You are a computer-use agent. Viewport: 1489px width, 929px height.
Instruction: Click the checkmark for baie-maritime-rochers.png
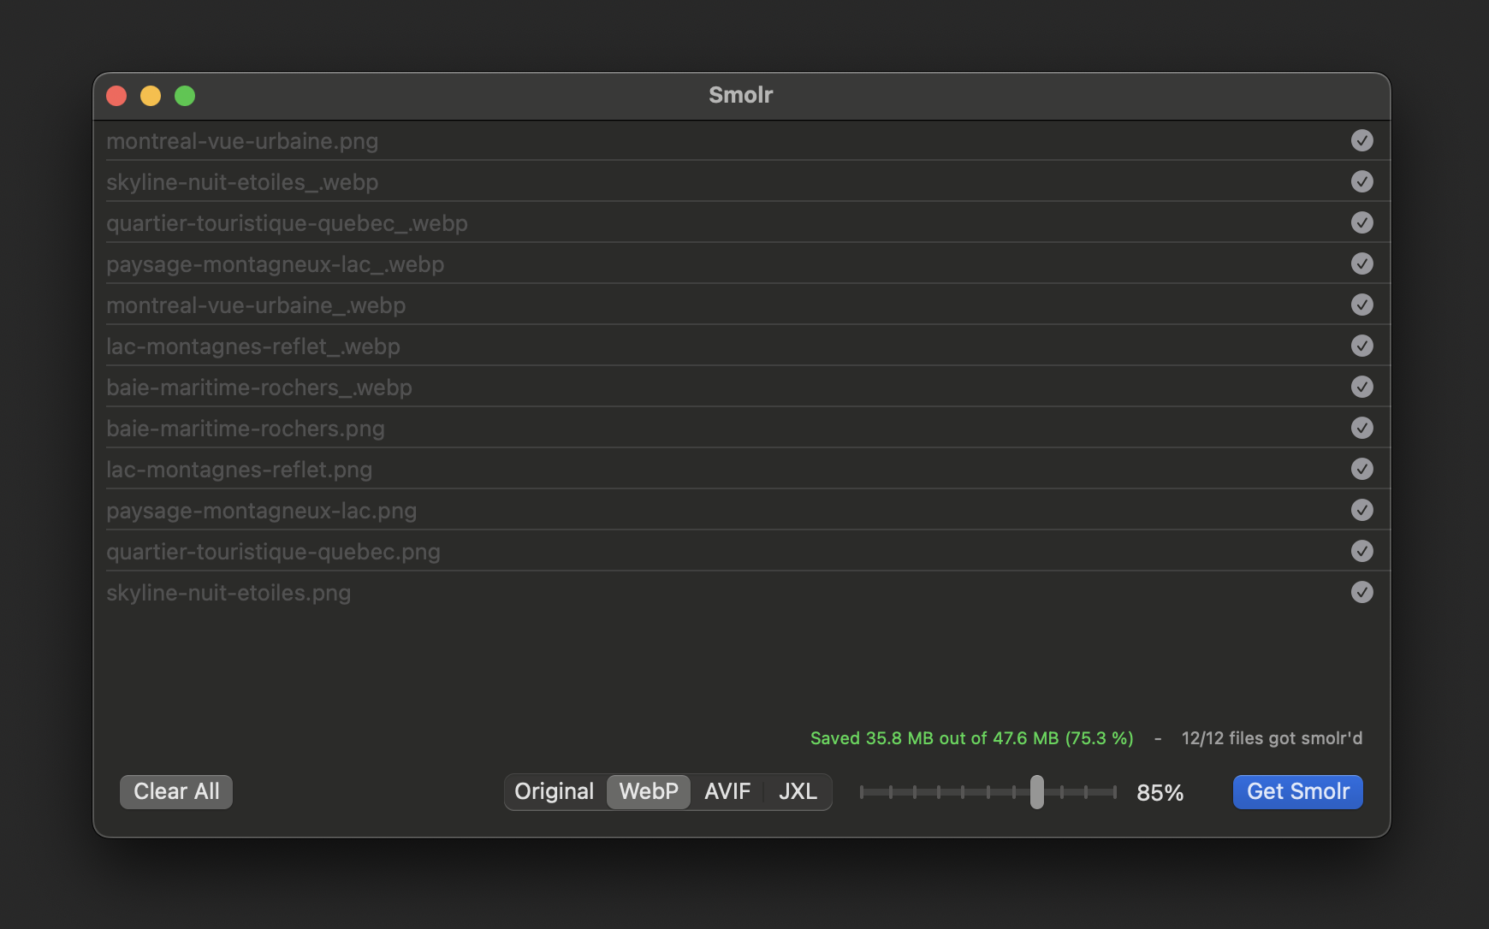(x=1362, y=428)
